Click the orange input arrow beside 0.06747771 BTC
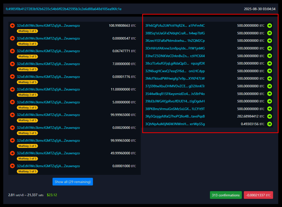The image size is (282, 207). point(12,51)
